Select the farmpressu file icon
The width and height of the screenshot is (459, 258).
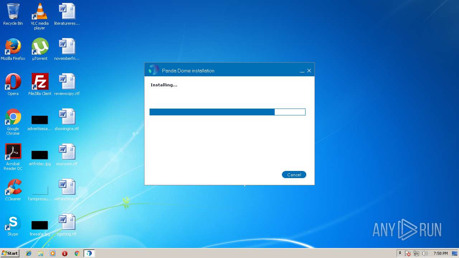click(39, 192)
